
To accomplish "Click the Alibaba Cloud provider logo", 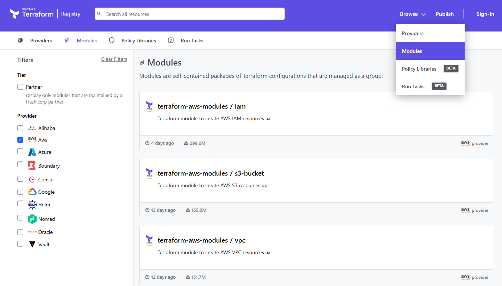I will (32, 128).
